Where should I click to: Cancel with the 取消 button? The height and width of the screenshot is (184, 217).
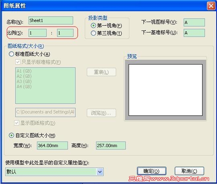(189, 171)
